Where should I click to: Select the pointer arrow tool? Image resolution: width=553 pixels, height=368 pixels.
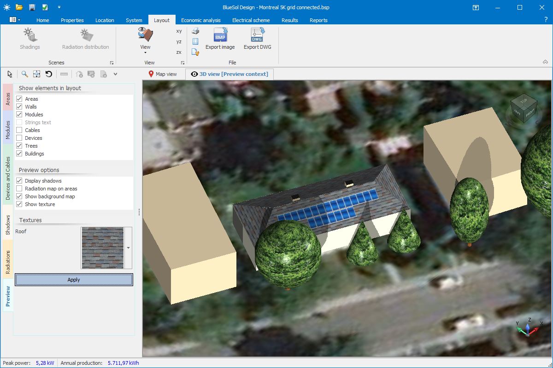(x=10, y=74)
